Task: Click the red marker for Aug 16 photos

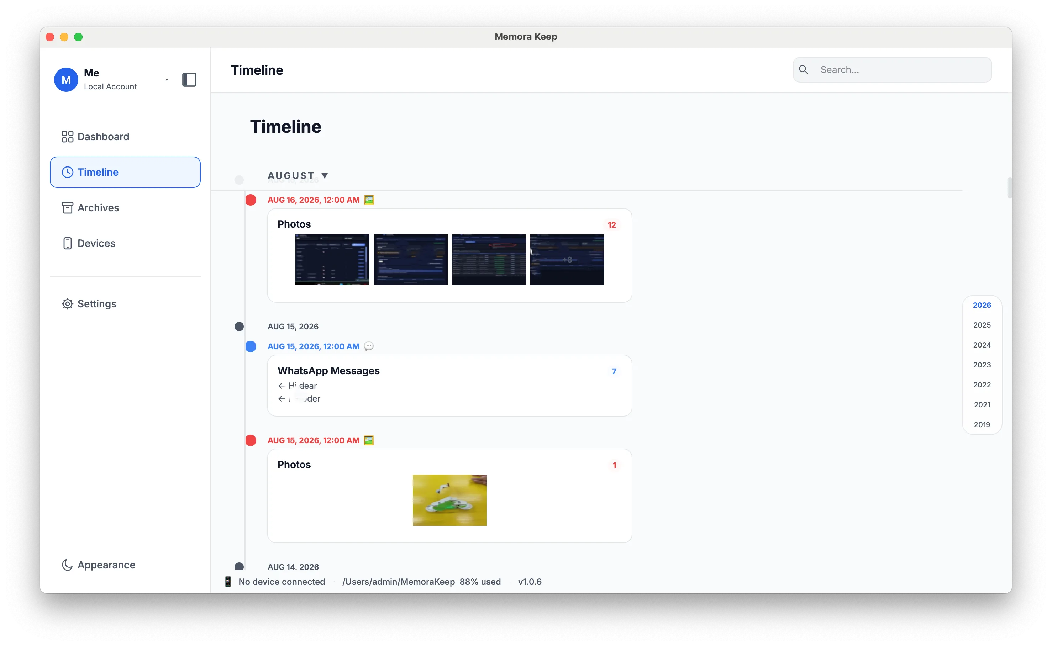Action: pos(251,200)
